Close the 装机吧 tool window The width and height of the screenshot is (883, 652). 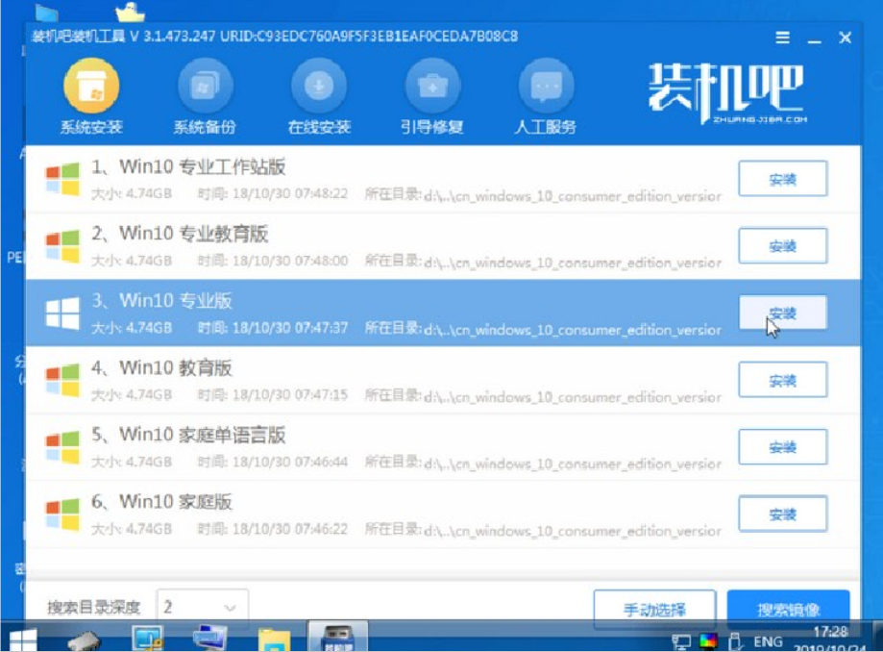pos(845,38)
